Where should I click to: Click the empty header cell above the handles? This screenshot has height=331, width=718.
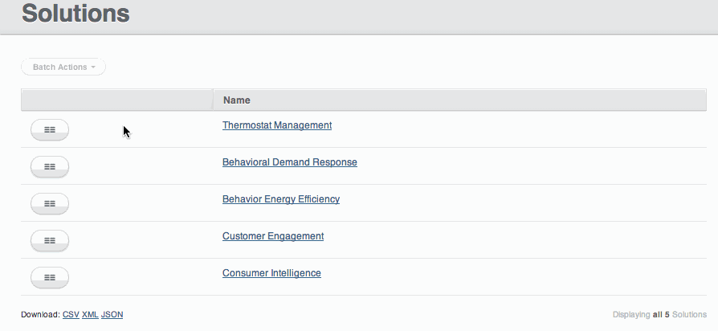pyautogui.click(x=116, y=100)
